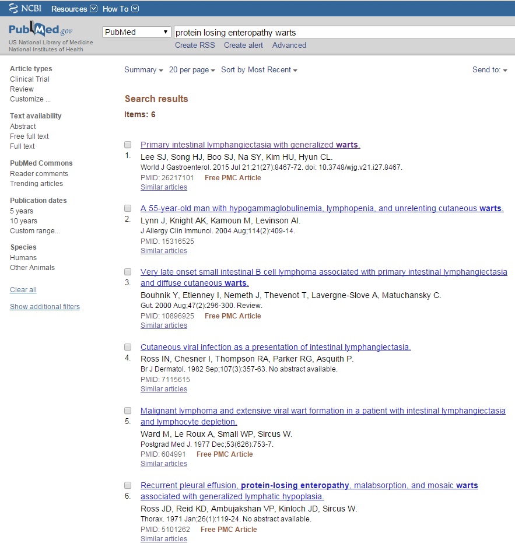Open the Advanced search link

(289, 45)
